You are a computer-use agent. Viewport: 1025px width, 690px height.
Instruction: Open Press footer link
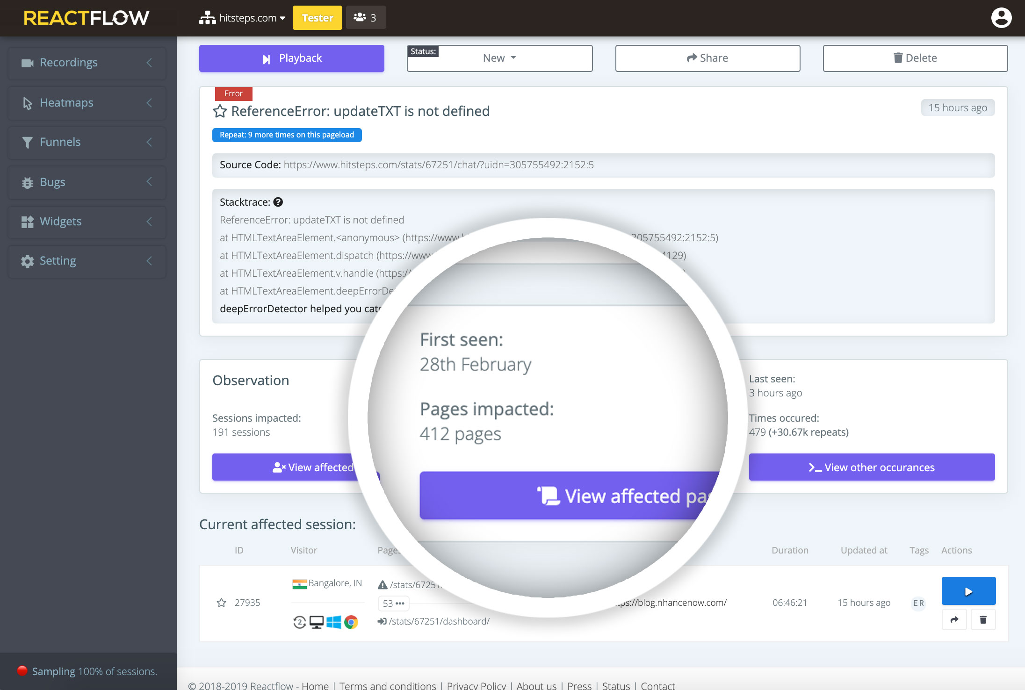(579, 685)
